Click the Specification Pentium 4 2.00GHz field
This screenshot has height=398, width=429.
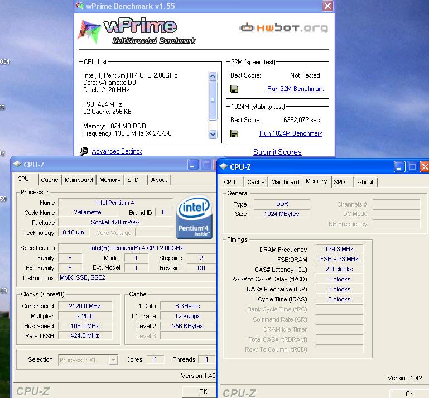pos(137,248)
